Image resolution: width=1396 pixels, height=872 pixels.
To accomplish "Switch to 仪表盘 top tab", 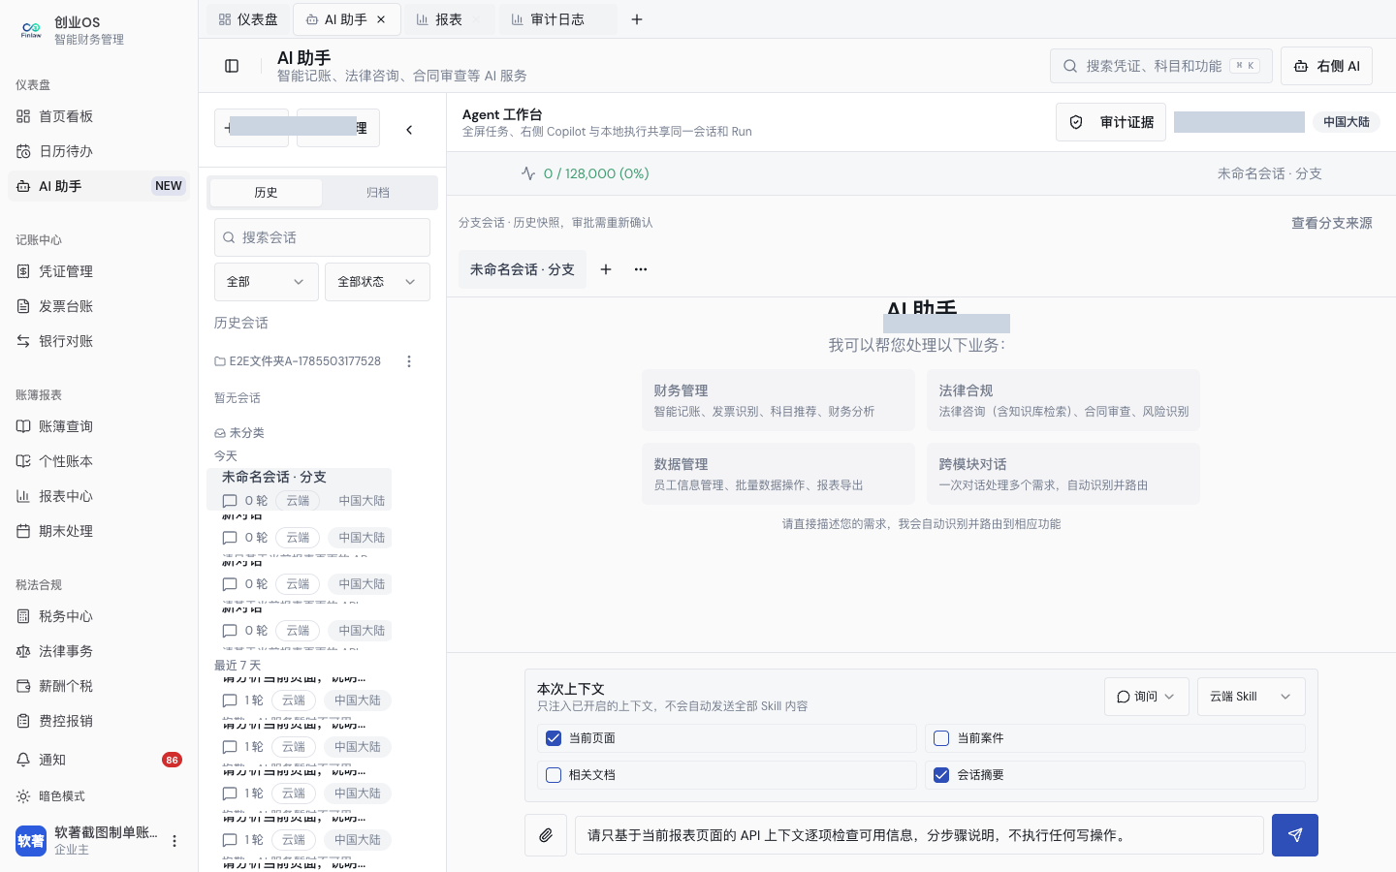I will point(248,19).
